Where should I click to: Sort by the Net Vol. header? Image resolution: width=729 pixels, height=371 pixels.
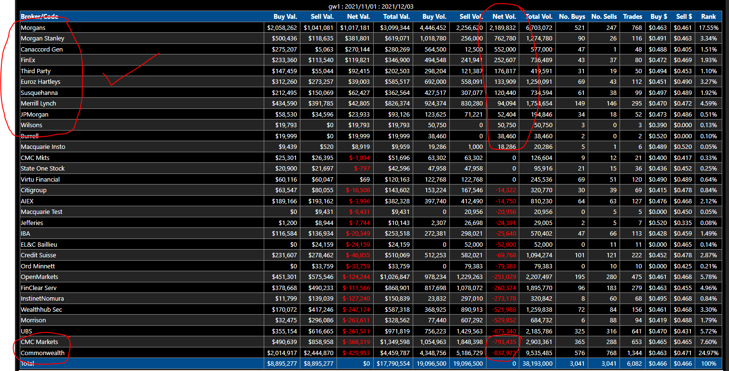pyautogui.click(x=504, y=17)
